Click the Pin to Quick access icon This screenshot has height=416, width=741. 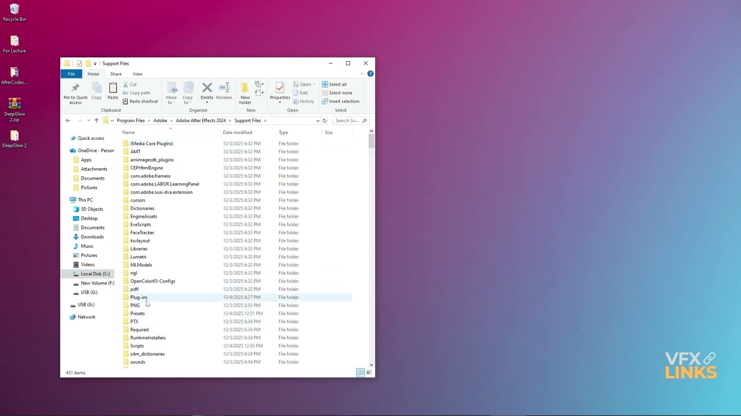75,88
